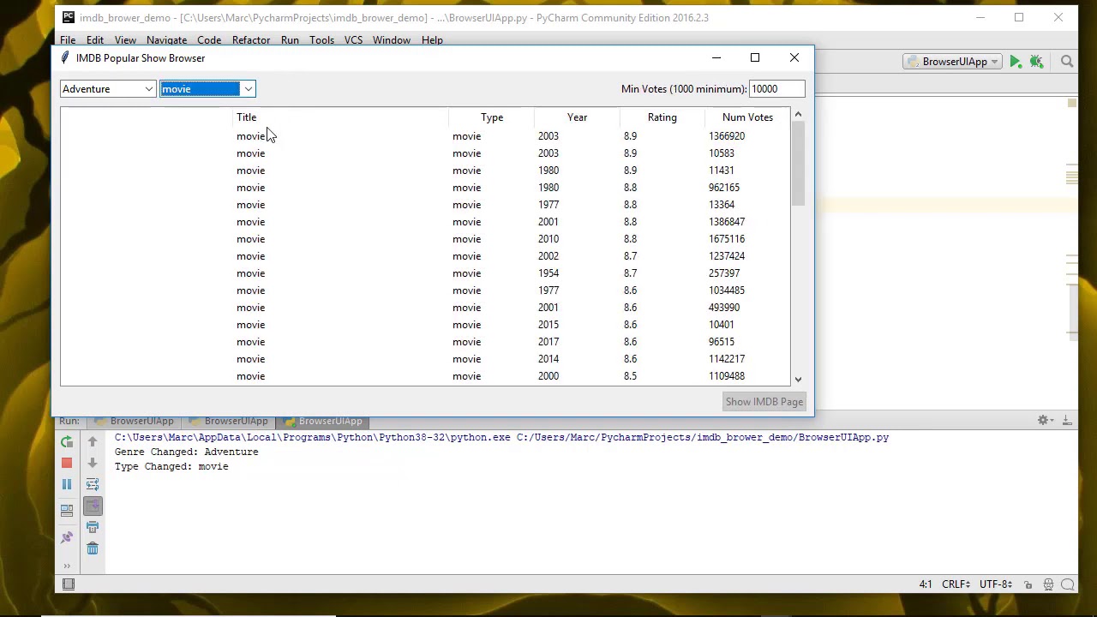Open the Help menu
This screenshot has height=617, width=1097.
[432, 40]
